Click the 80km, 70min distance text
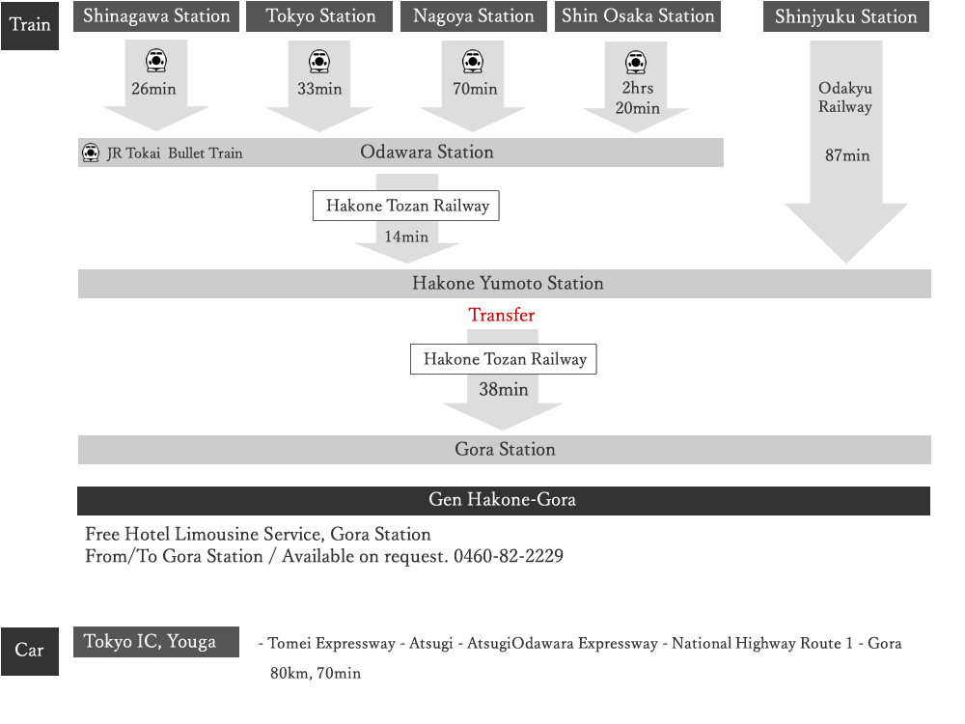This screenshot has width=965, height=724. [x=316, y=674]
